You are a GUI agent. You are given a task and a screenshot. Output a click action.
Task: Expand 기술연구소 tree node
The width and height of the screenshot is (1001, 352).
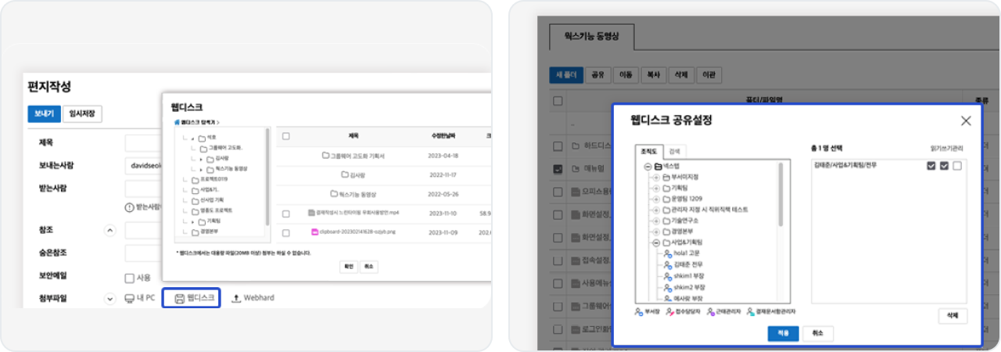(x=656, y=221)
